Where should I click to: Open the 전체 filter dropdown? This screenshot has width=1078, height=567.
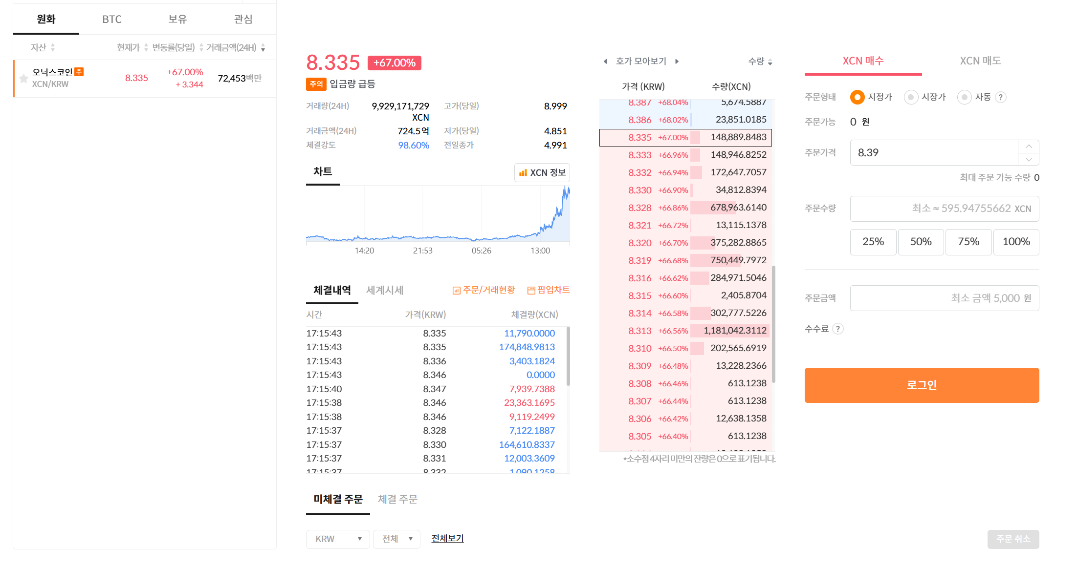(396, 539)
